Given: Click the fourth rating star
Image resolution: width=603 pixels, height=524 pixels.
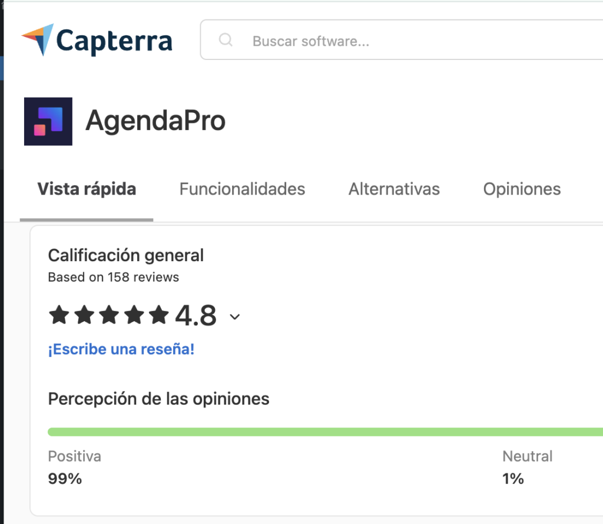Looking at the screenshot, I should click(134, 315).
